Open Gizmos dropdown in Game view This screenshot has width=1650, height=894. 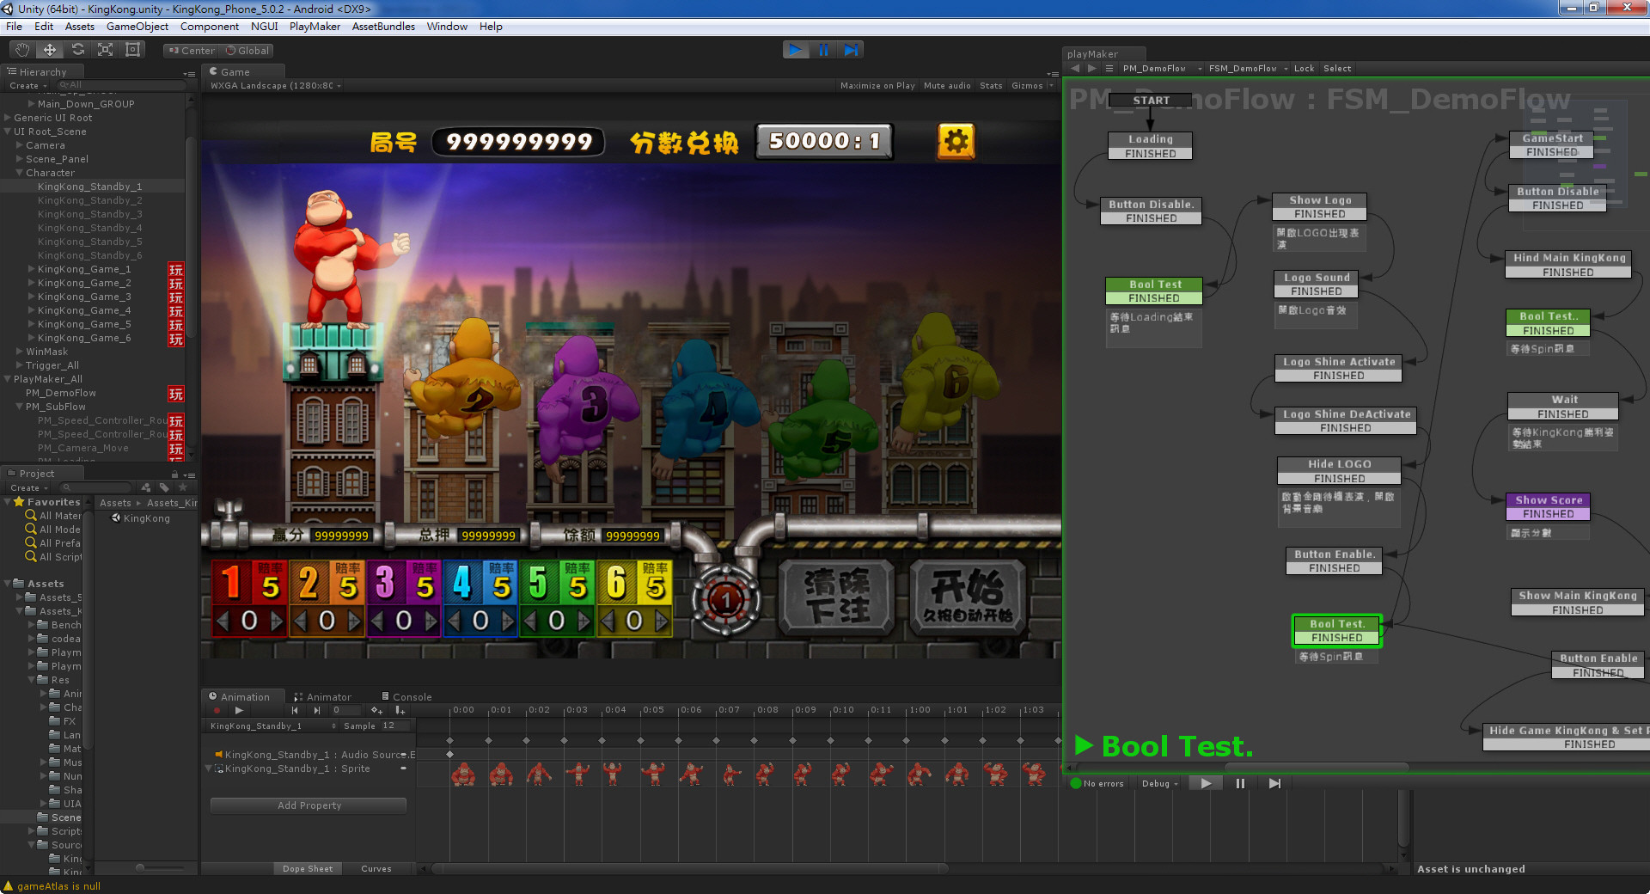coord(1031,86)
